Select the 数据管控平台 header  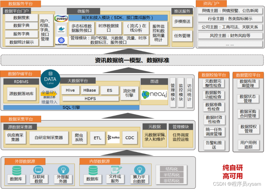click(x=248, y=75)
